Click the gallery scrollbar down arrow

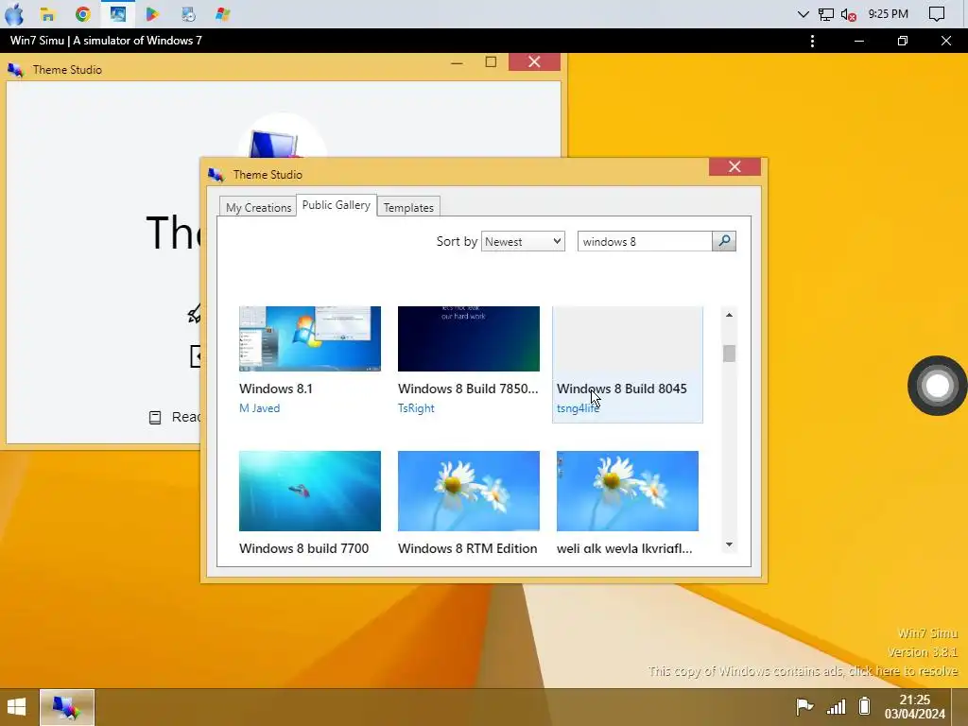(729, 544)
